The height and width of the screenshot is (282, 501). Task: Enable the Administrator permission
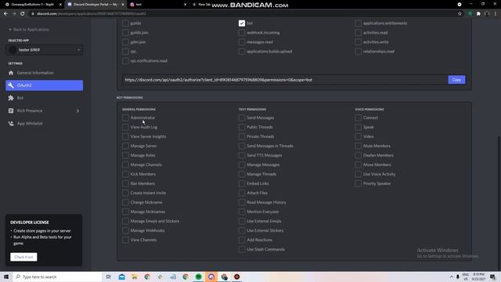coord(125,117)
